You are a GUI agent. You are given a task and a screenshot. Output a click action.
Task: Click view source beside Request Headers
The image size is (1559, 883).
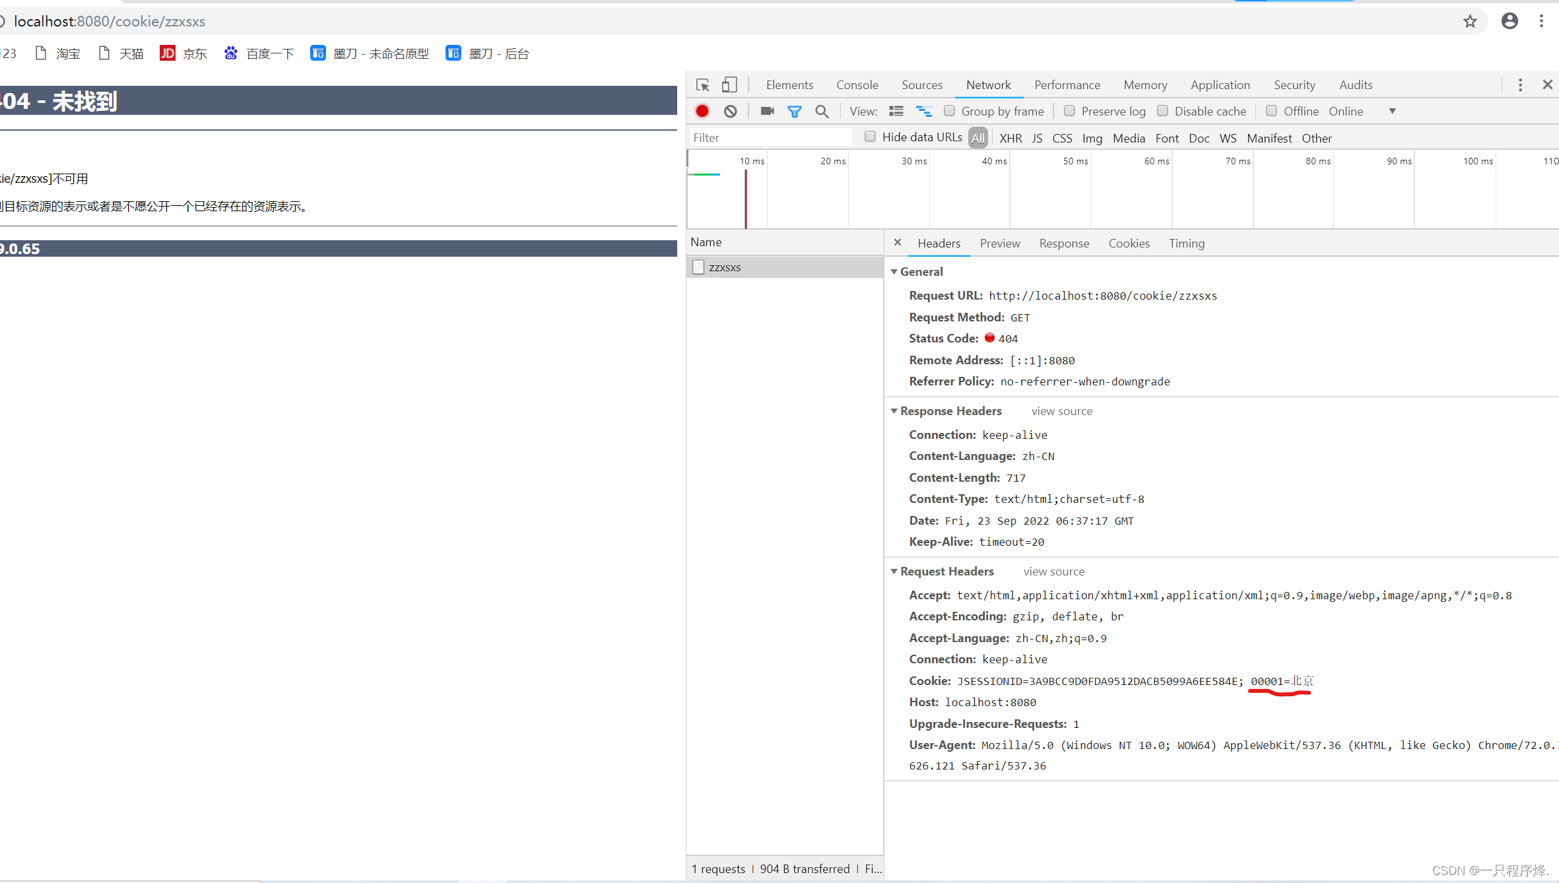tap(1053, 572)
